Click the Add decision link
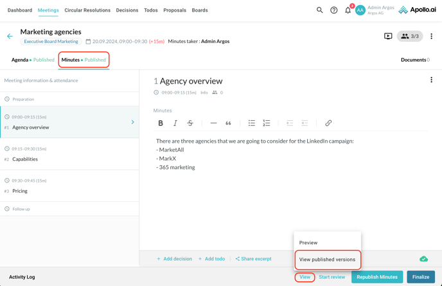 tap(174, 259)
